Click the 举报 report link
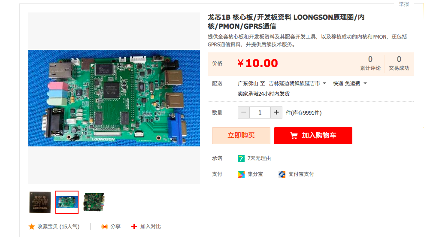Viewport: 424px width, 237px height. point(404,4)
